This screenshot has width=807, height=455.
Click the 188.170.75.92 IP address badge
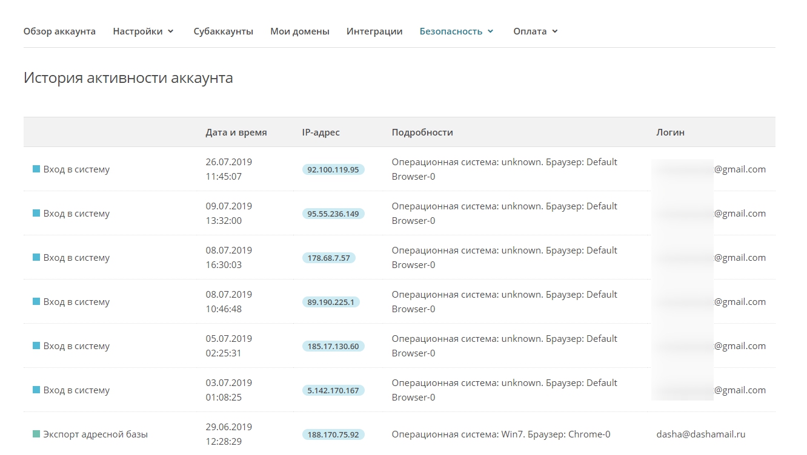click(333, 434)
